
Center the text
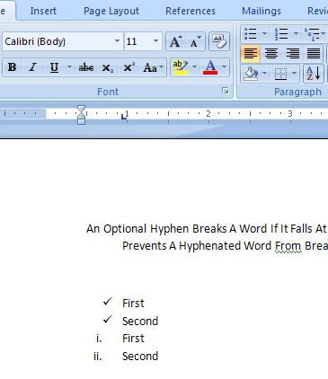click(271, 54)
